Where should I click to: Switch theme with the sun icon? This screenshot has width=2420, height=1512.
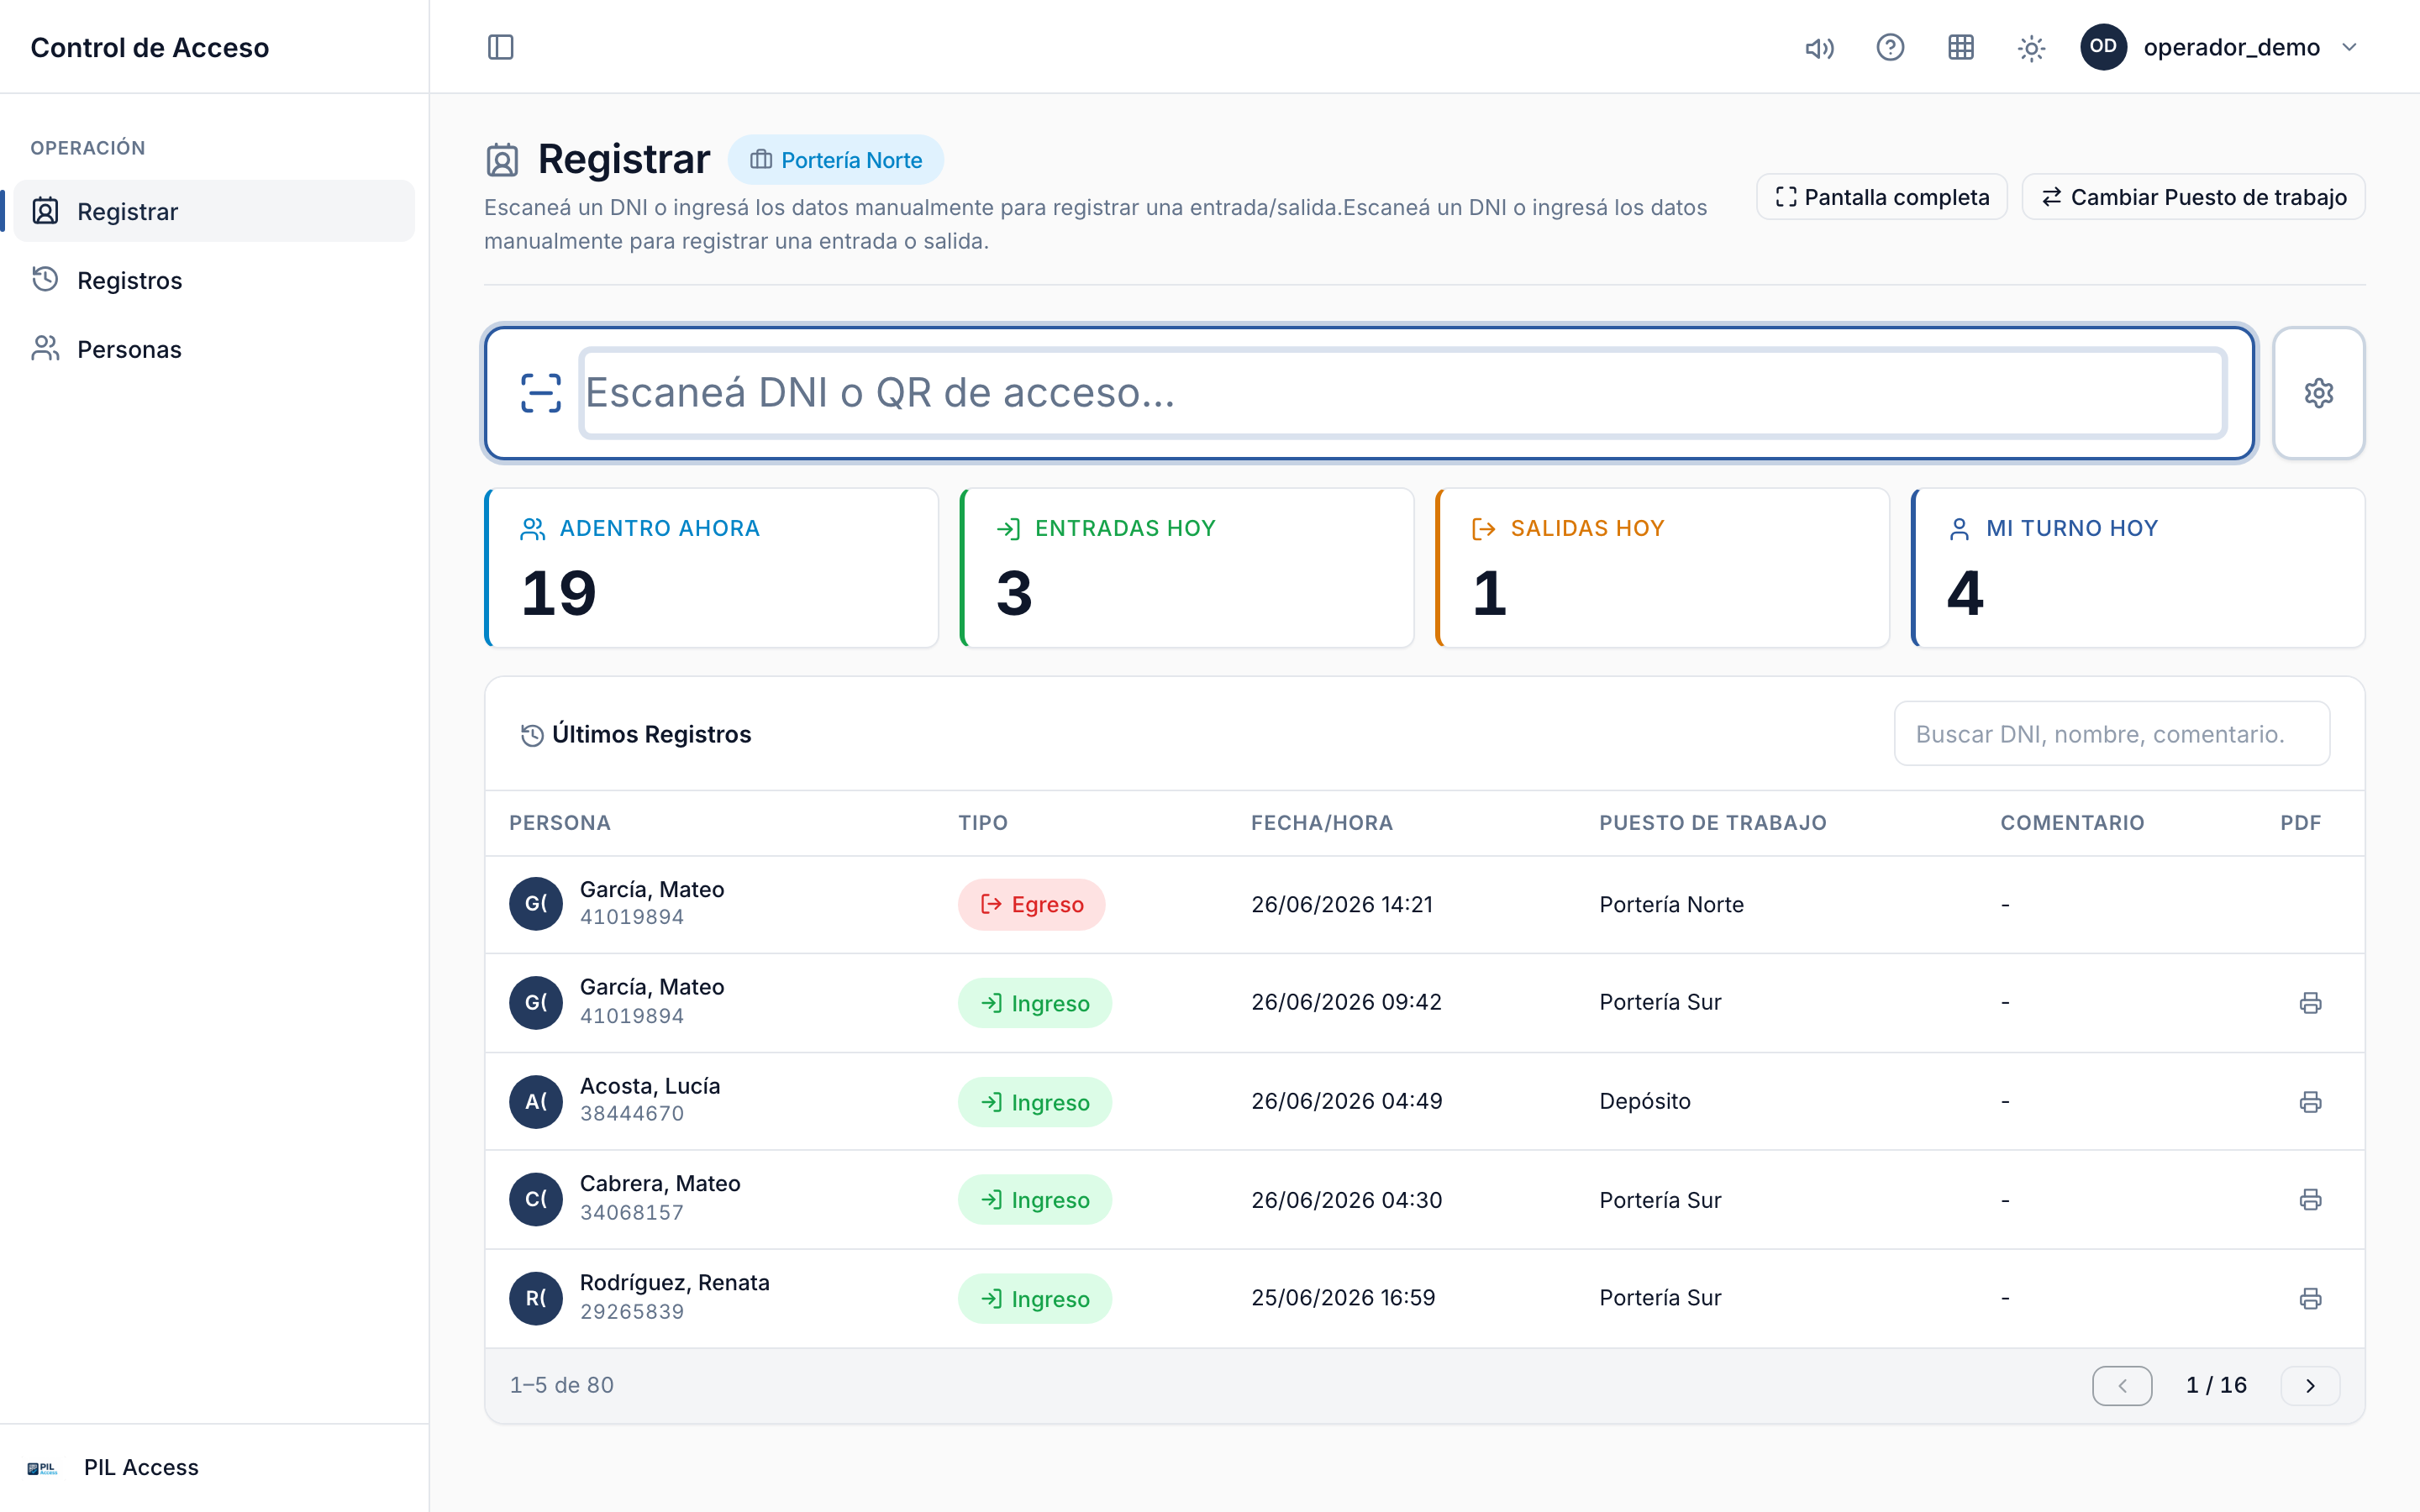pyautogui.click(x=2031, y=48)
